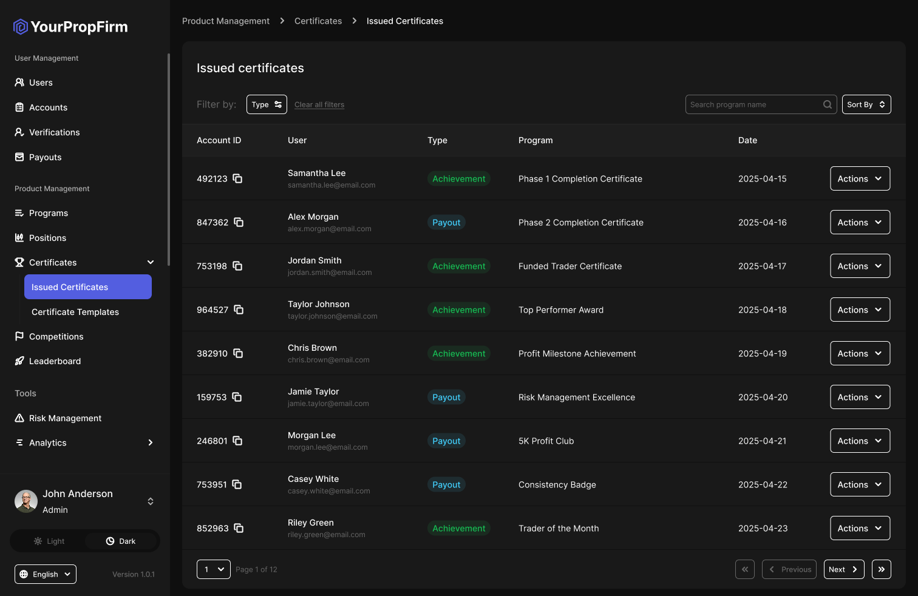Copy account ID 492123
This screenshot has width=918, height=596.
[237, 178]
